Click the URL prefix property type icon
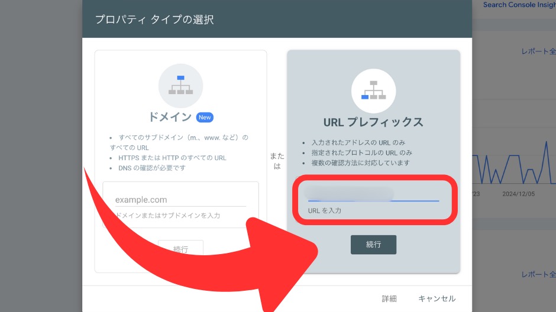Image resolution: width=556 pixels, height=312 pixels. pos(373,90)
